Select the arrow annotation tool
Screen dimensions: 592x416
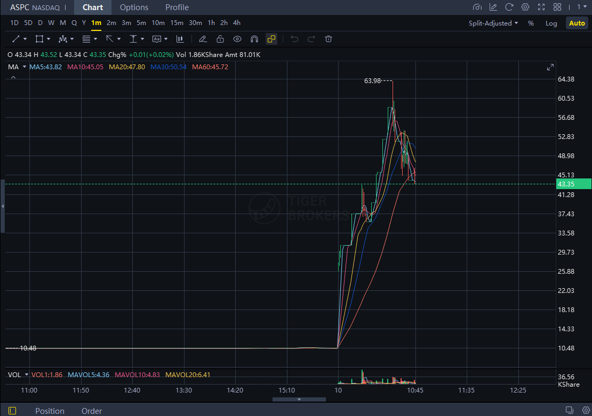109,39
